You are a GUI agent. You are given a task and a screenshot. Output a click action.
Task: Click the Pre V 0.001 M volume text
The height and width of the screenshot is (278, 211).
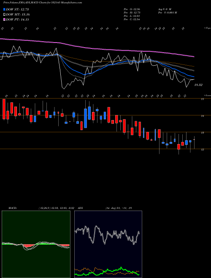click(x=167, y=13)
